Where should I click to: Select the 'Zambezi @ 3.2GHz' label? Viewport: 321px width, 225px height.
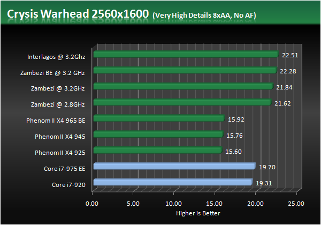tap(58, 88)
